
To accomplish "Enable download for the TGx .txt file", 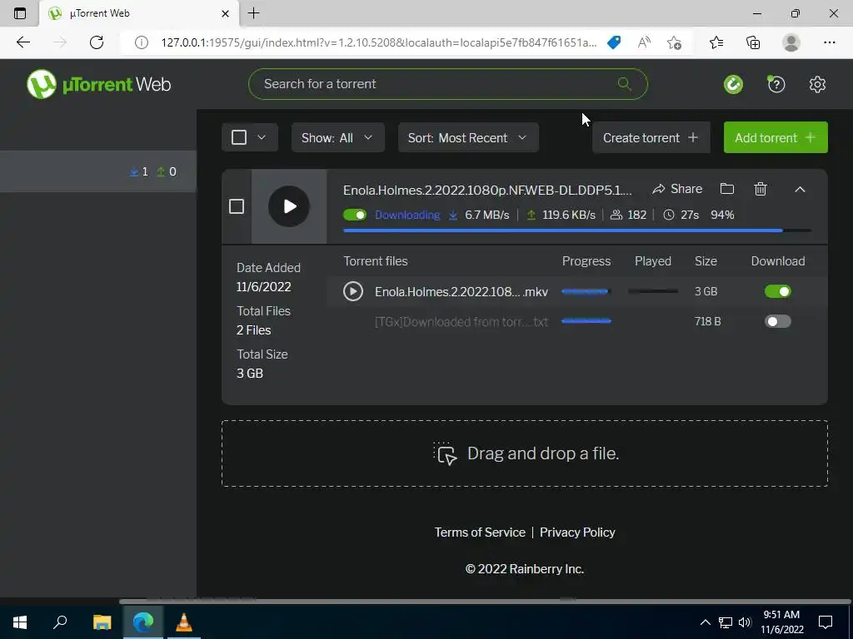I will pos(777,321).
